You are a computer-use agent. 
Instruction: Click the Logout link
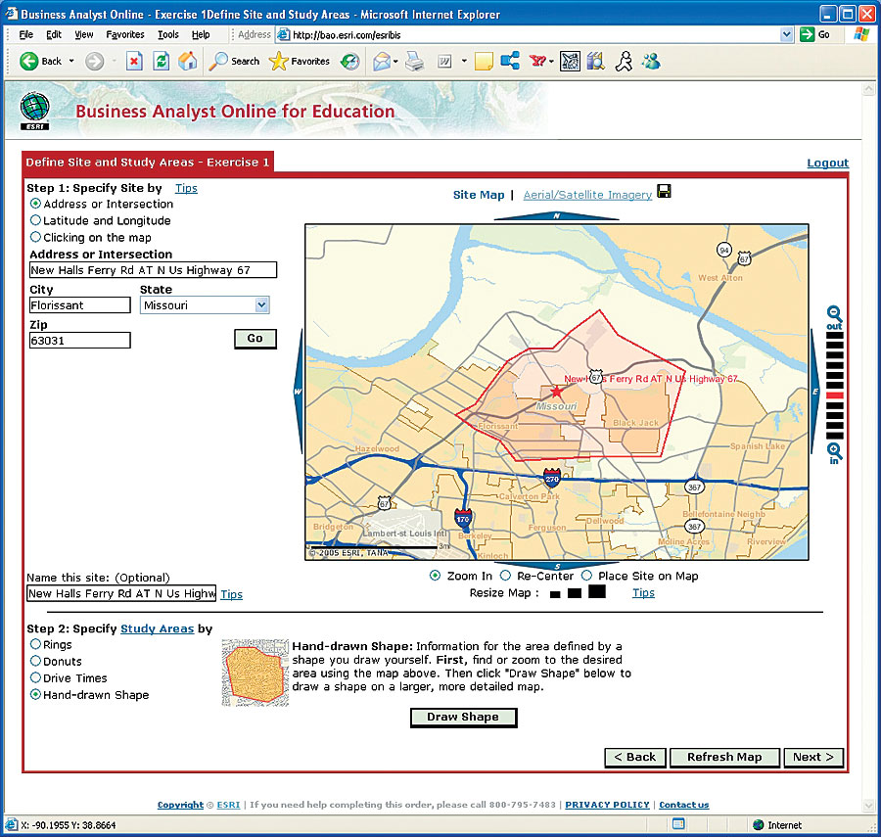click(827, 163)
